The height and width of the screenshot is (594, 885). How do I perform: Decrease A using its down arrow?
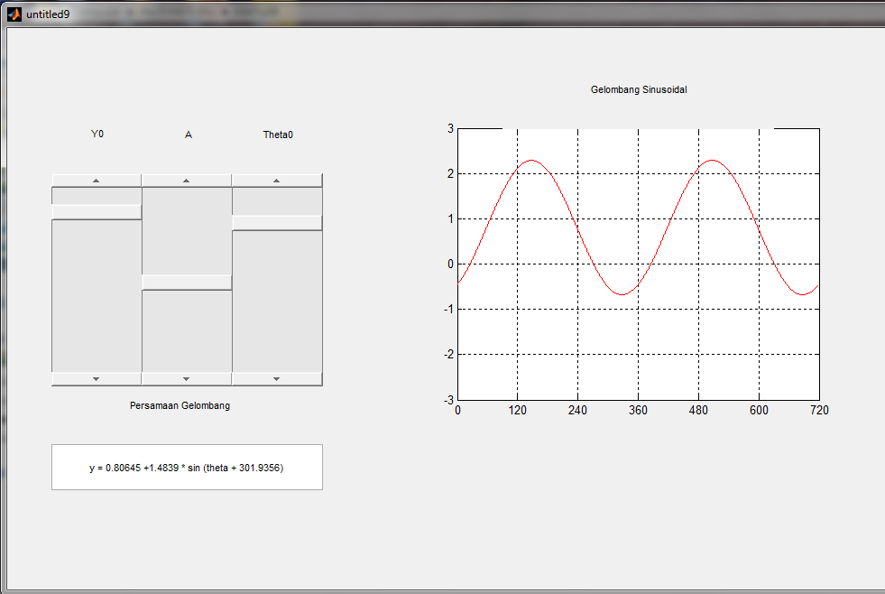tap(187, 379)
